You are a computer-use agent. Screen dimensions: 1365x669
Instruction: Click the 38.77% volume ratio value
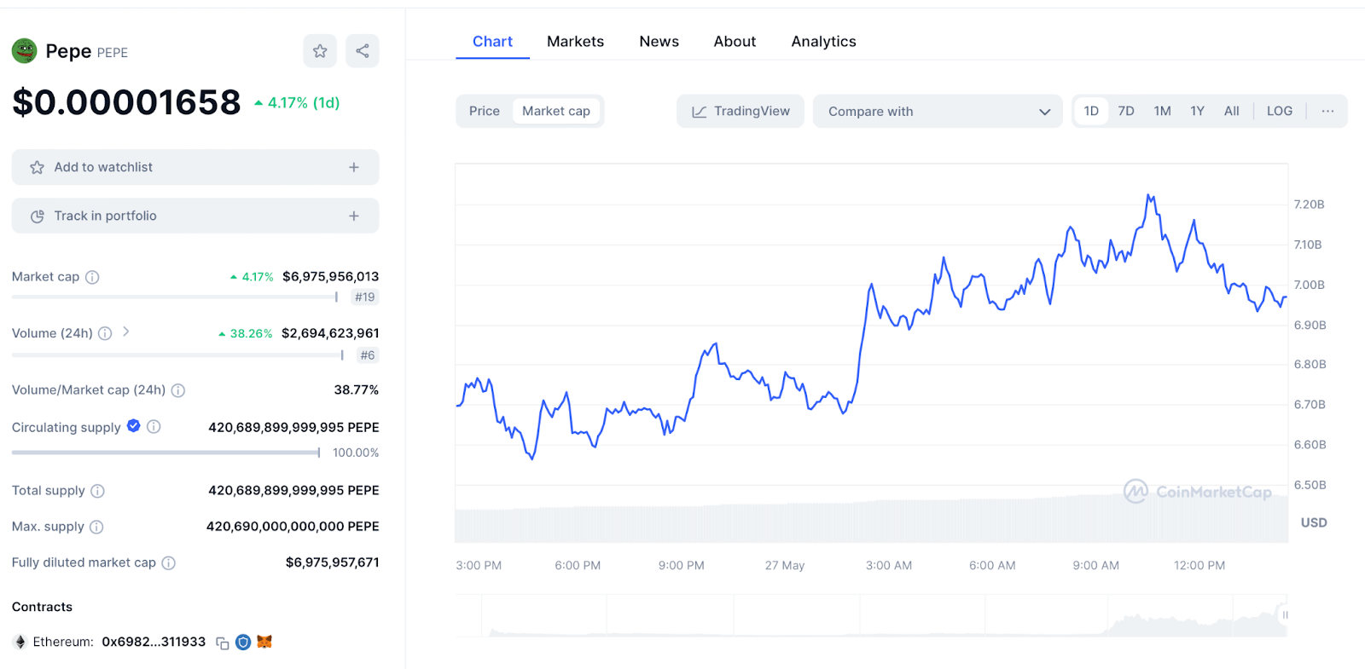click(357, 389)
